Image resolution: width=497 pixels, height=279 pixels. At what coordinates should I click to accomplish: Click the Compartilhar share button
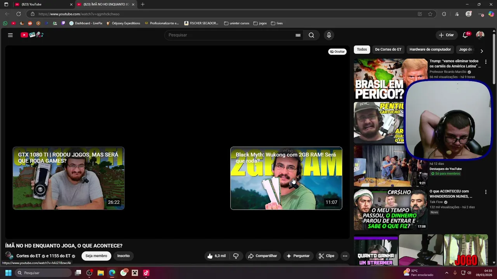click(262, 256)
